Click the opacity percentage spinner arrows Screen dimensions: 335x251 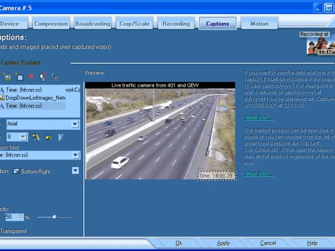click(21, 217)
